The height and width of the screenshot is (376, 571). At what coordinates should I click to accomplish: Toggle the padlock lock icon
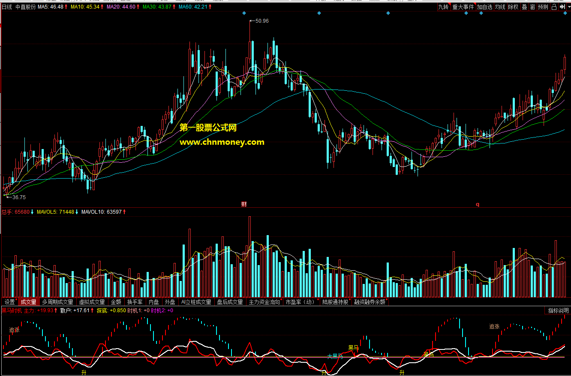pyautogui.click(x=554, y=7)
